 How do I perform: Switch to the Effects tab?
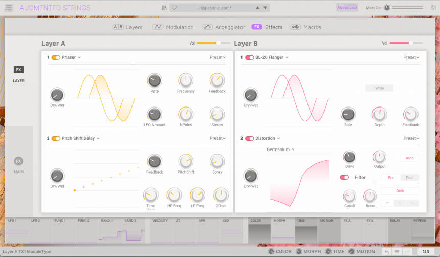tap(267, 27)
